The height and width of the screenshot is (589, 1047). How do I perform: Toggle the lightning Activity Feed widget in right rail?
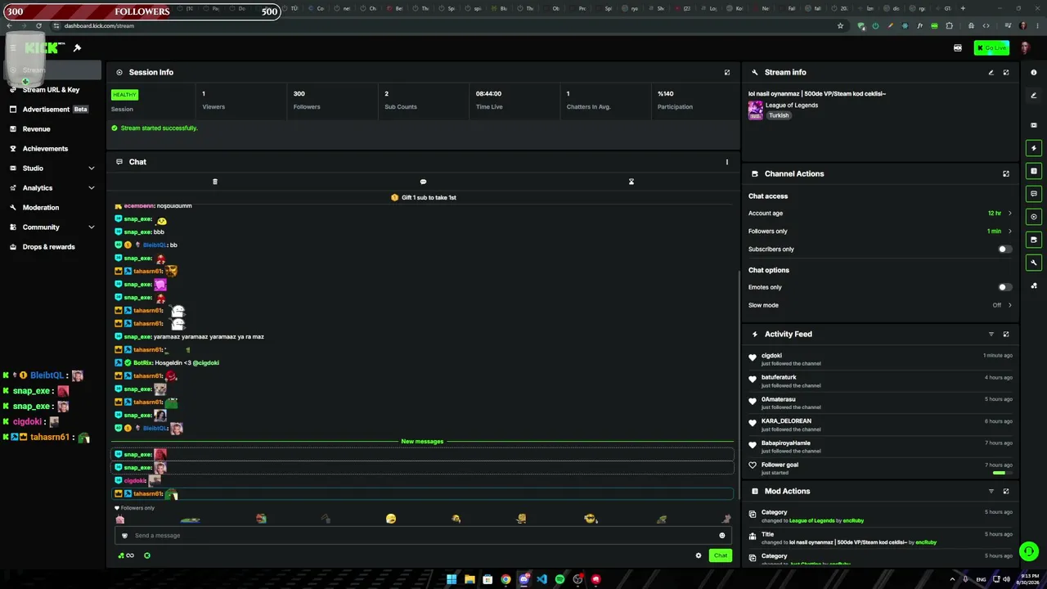pyautogui.click(x=1034, y=148)
